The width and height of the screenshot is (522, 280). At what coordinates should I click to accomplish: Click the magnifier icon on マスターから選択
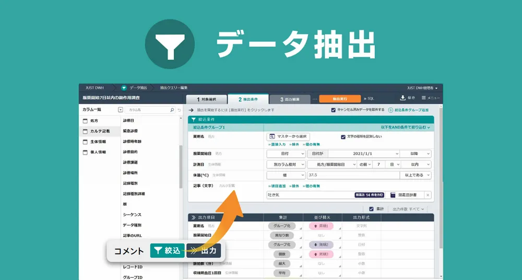pyautogui.click(x=272, y=137)
